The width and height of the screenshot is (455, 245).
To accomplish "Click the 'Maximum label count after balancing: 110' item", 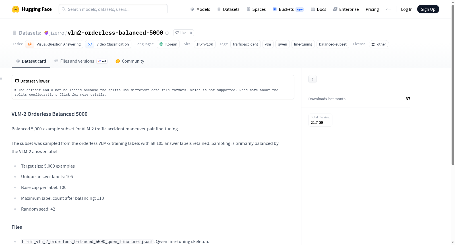I will (63, 198).
